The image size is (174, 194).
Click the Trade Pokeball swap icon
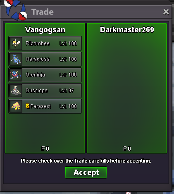click(x=15, y=10)
